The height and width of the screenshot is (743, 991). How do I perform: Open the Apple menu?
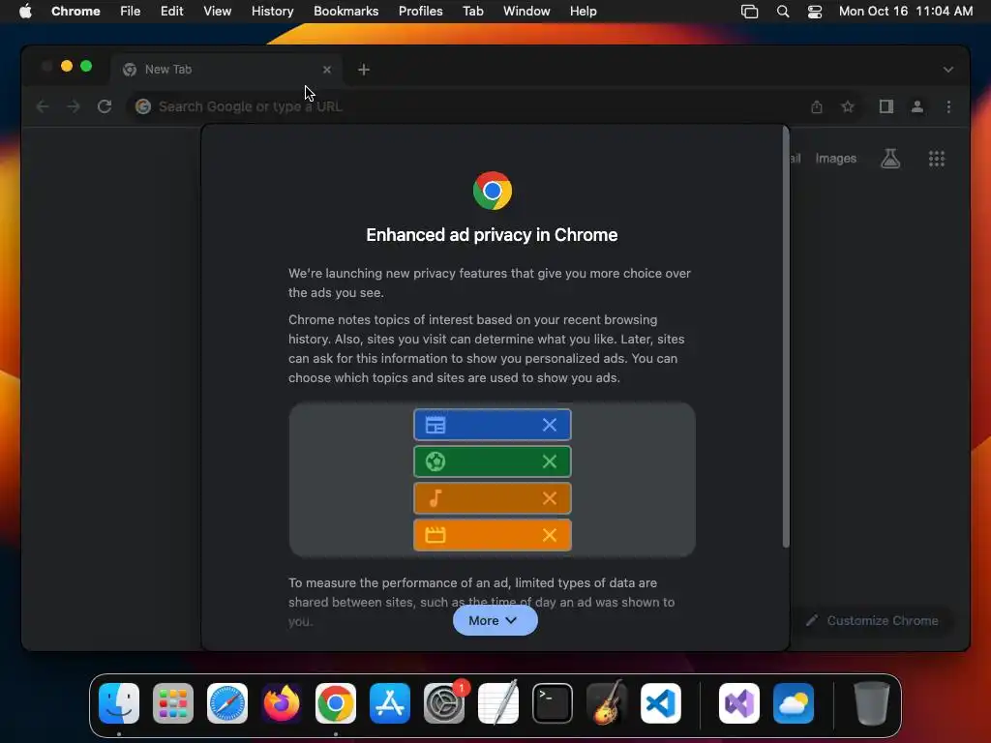(x=25, y=12)
